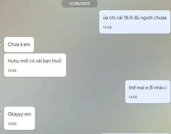
Task: Click the 14:00 timestamp on the sent reply
Action: pos(133,97)
